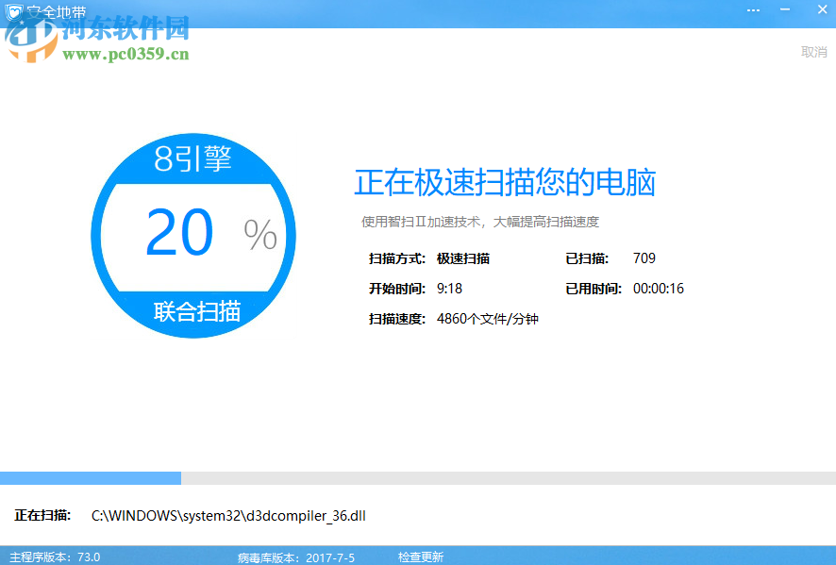Open the 检查更新 update check link
Screen dimensions: 836x565
424,557
